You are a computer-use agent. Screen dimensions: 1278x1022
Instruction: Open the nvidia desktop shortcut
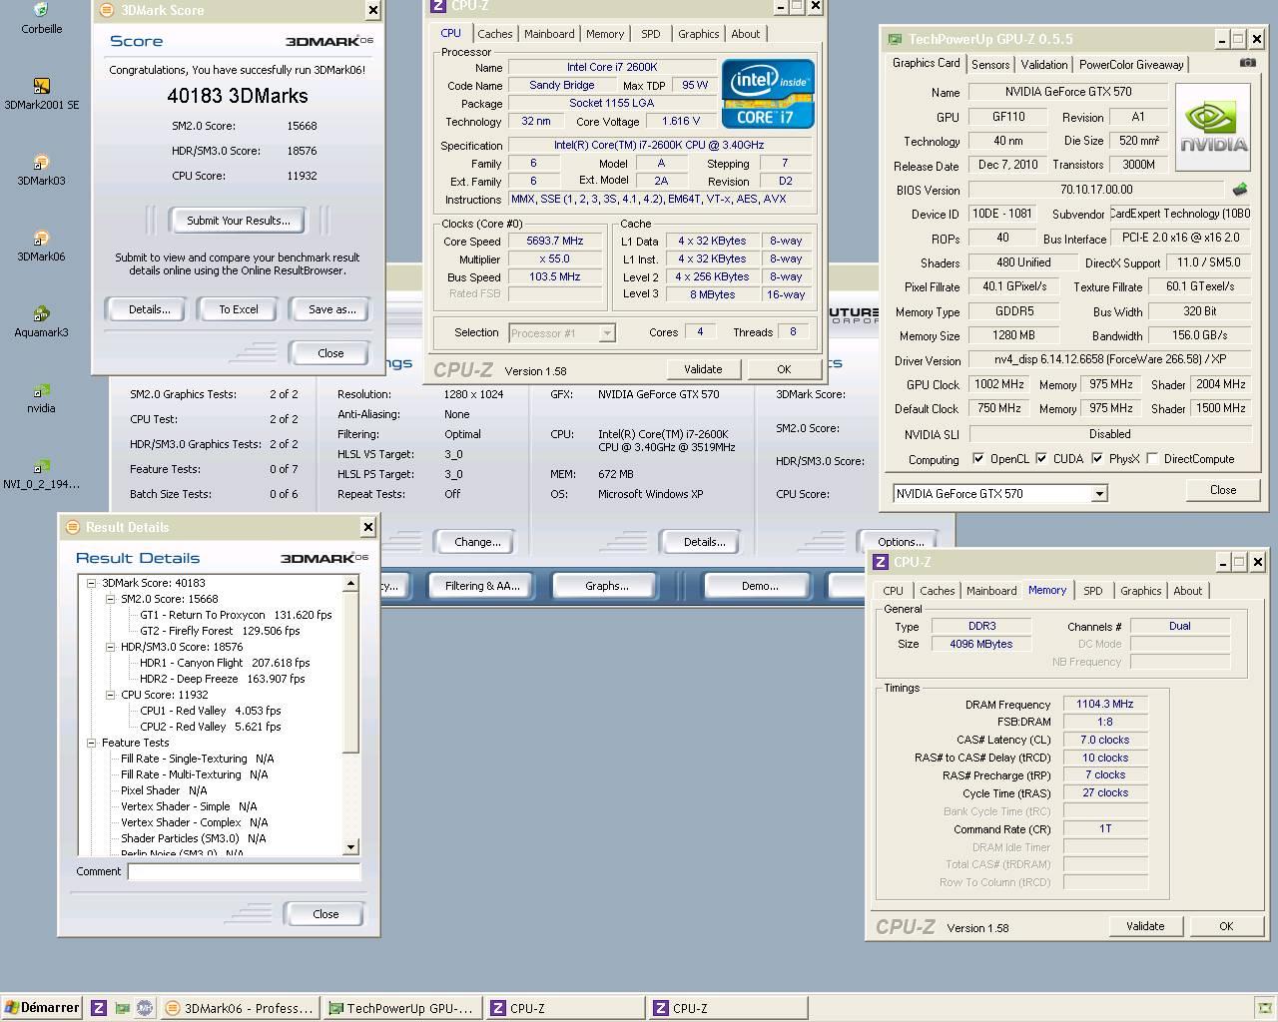[x=41, y=397]
